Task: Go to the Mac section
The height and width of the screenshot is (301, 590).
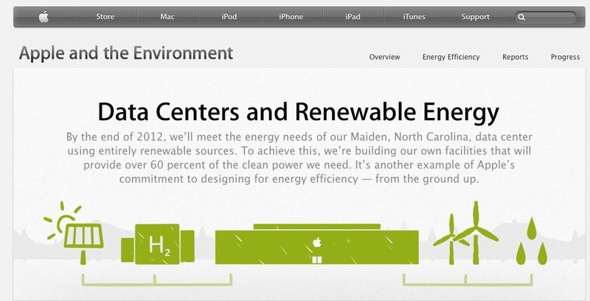Action: click(x=167, y=17)
